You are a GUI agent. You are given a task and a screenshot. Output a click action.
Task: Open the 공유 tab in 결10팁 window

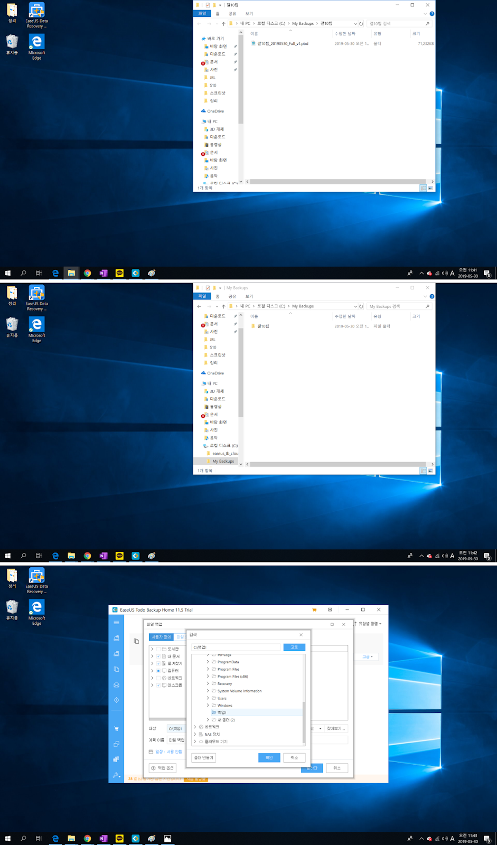click(x=232, y=14)
